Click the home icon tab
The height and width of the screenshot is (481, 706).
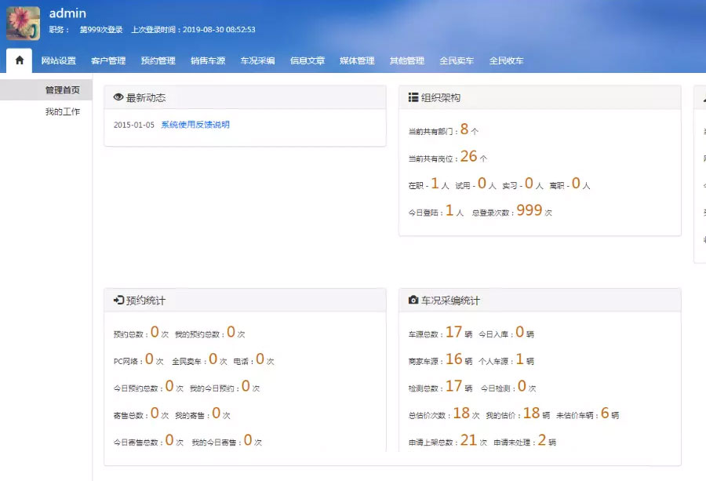click(x=20, y=60)
